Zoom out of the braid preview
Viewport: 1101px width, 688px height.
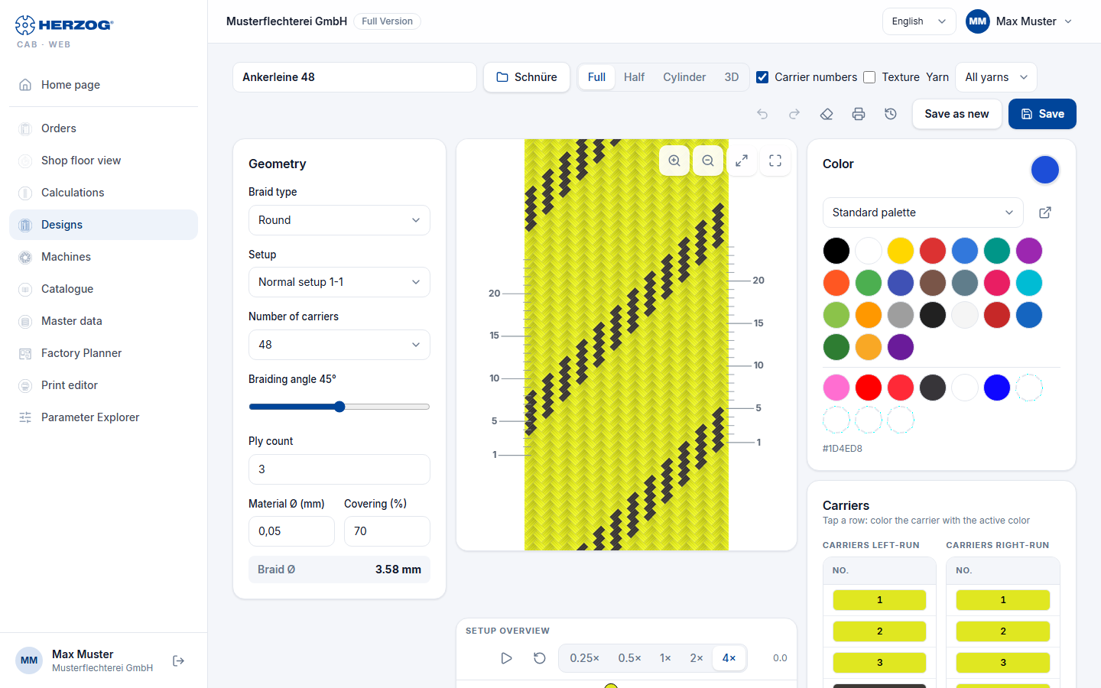708,161
